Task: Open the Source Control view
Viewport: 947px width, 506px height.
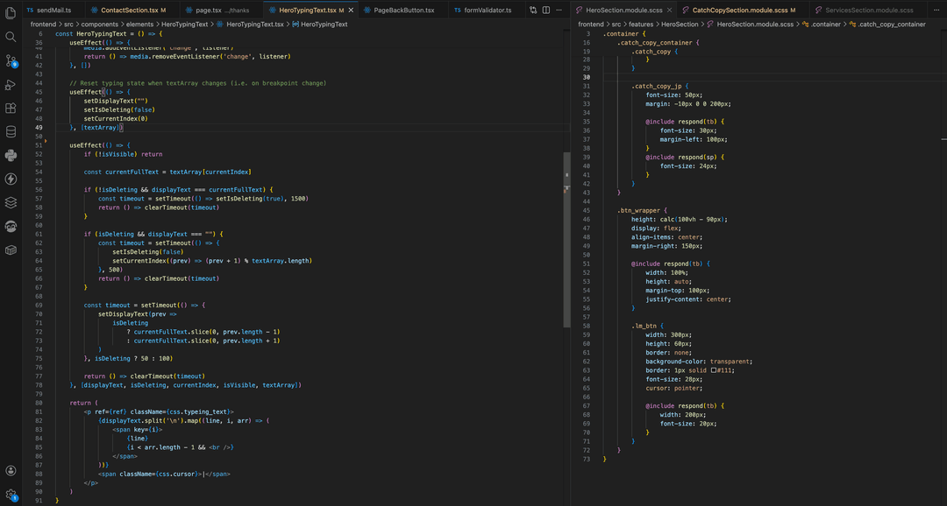Action: click(x=10, y=61)
